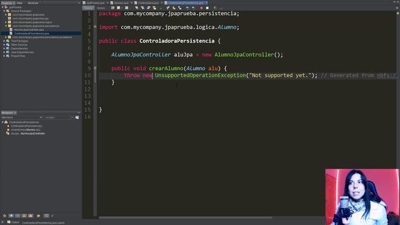Viewport: 400px width, 225px height.
Task: Toggle Show Inherited Members filter
Action: 4,216
